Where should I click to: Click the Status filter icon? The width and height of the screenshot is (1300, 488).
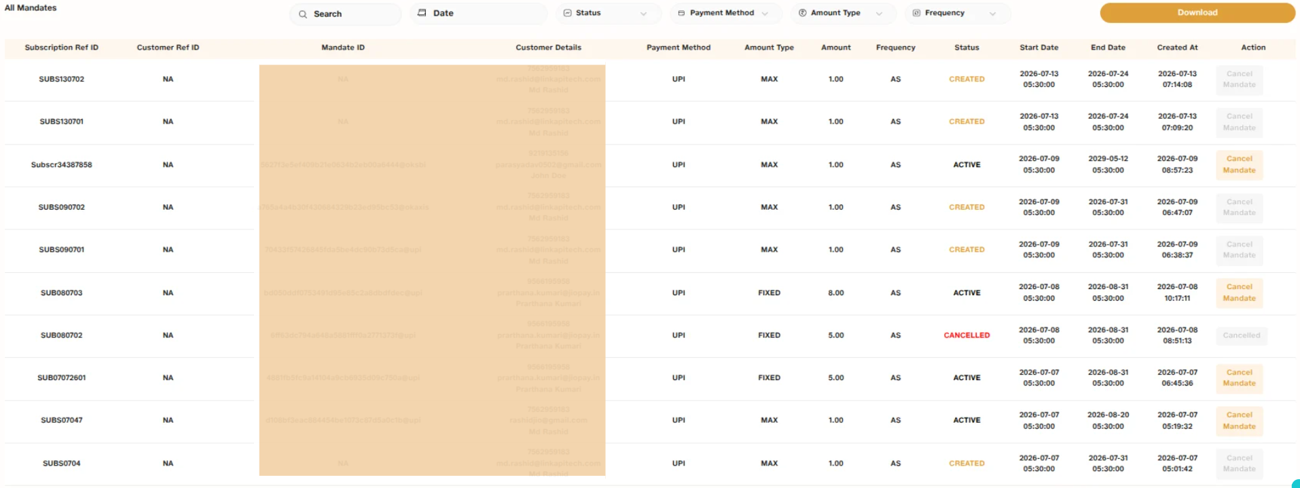coord(568,13)
